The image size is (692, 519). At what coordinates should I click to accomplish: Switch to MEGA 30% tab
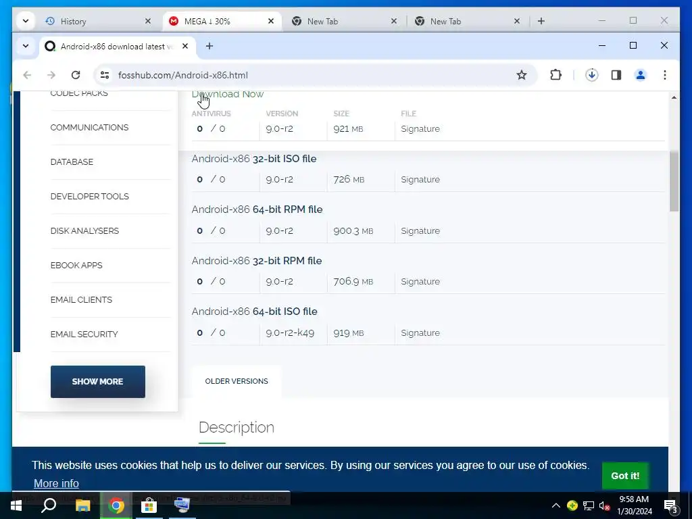[x=222, y=21]
